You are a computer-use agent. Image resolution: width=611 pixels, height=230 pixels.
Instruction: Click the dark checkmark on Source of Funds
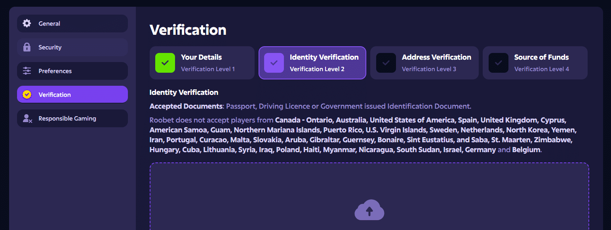498,62
